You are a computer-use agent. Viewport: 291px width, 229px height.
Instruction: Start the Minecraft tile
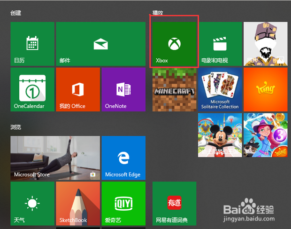coord(174,89)
